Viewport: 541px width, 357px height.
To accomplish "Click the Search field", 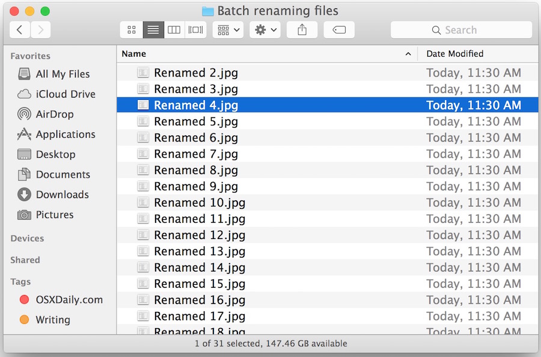I will 461,29.
